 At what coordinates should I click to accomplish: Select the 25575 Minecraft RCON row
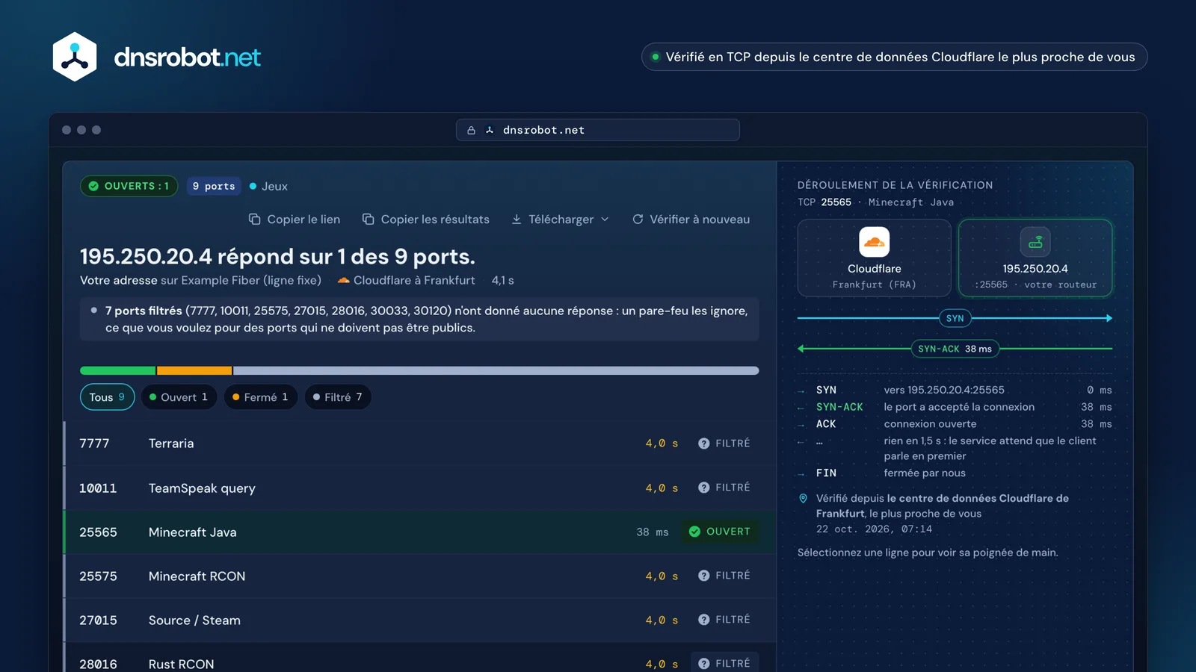[x=419, y=576]
